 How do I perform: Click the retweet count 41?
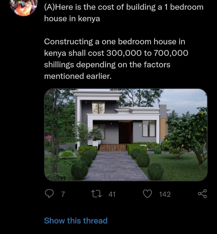coord(112,194)
